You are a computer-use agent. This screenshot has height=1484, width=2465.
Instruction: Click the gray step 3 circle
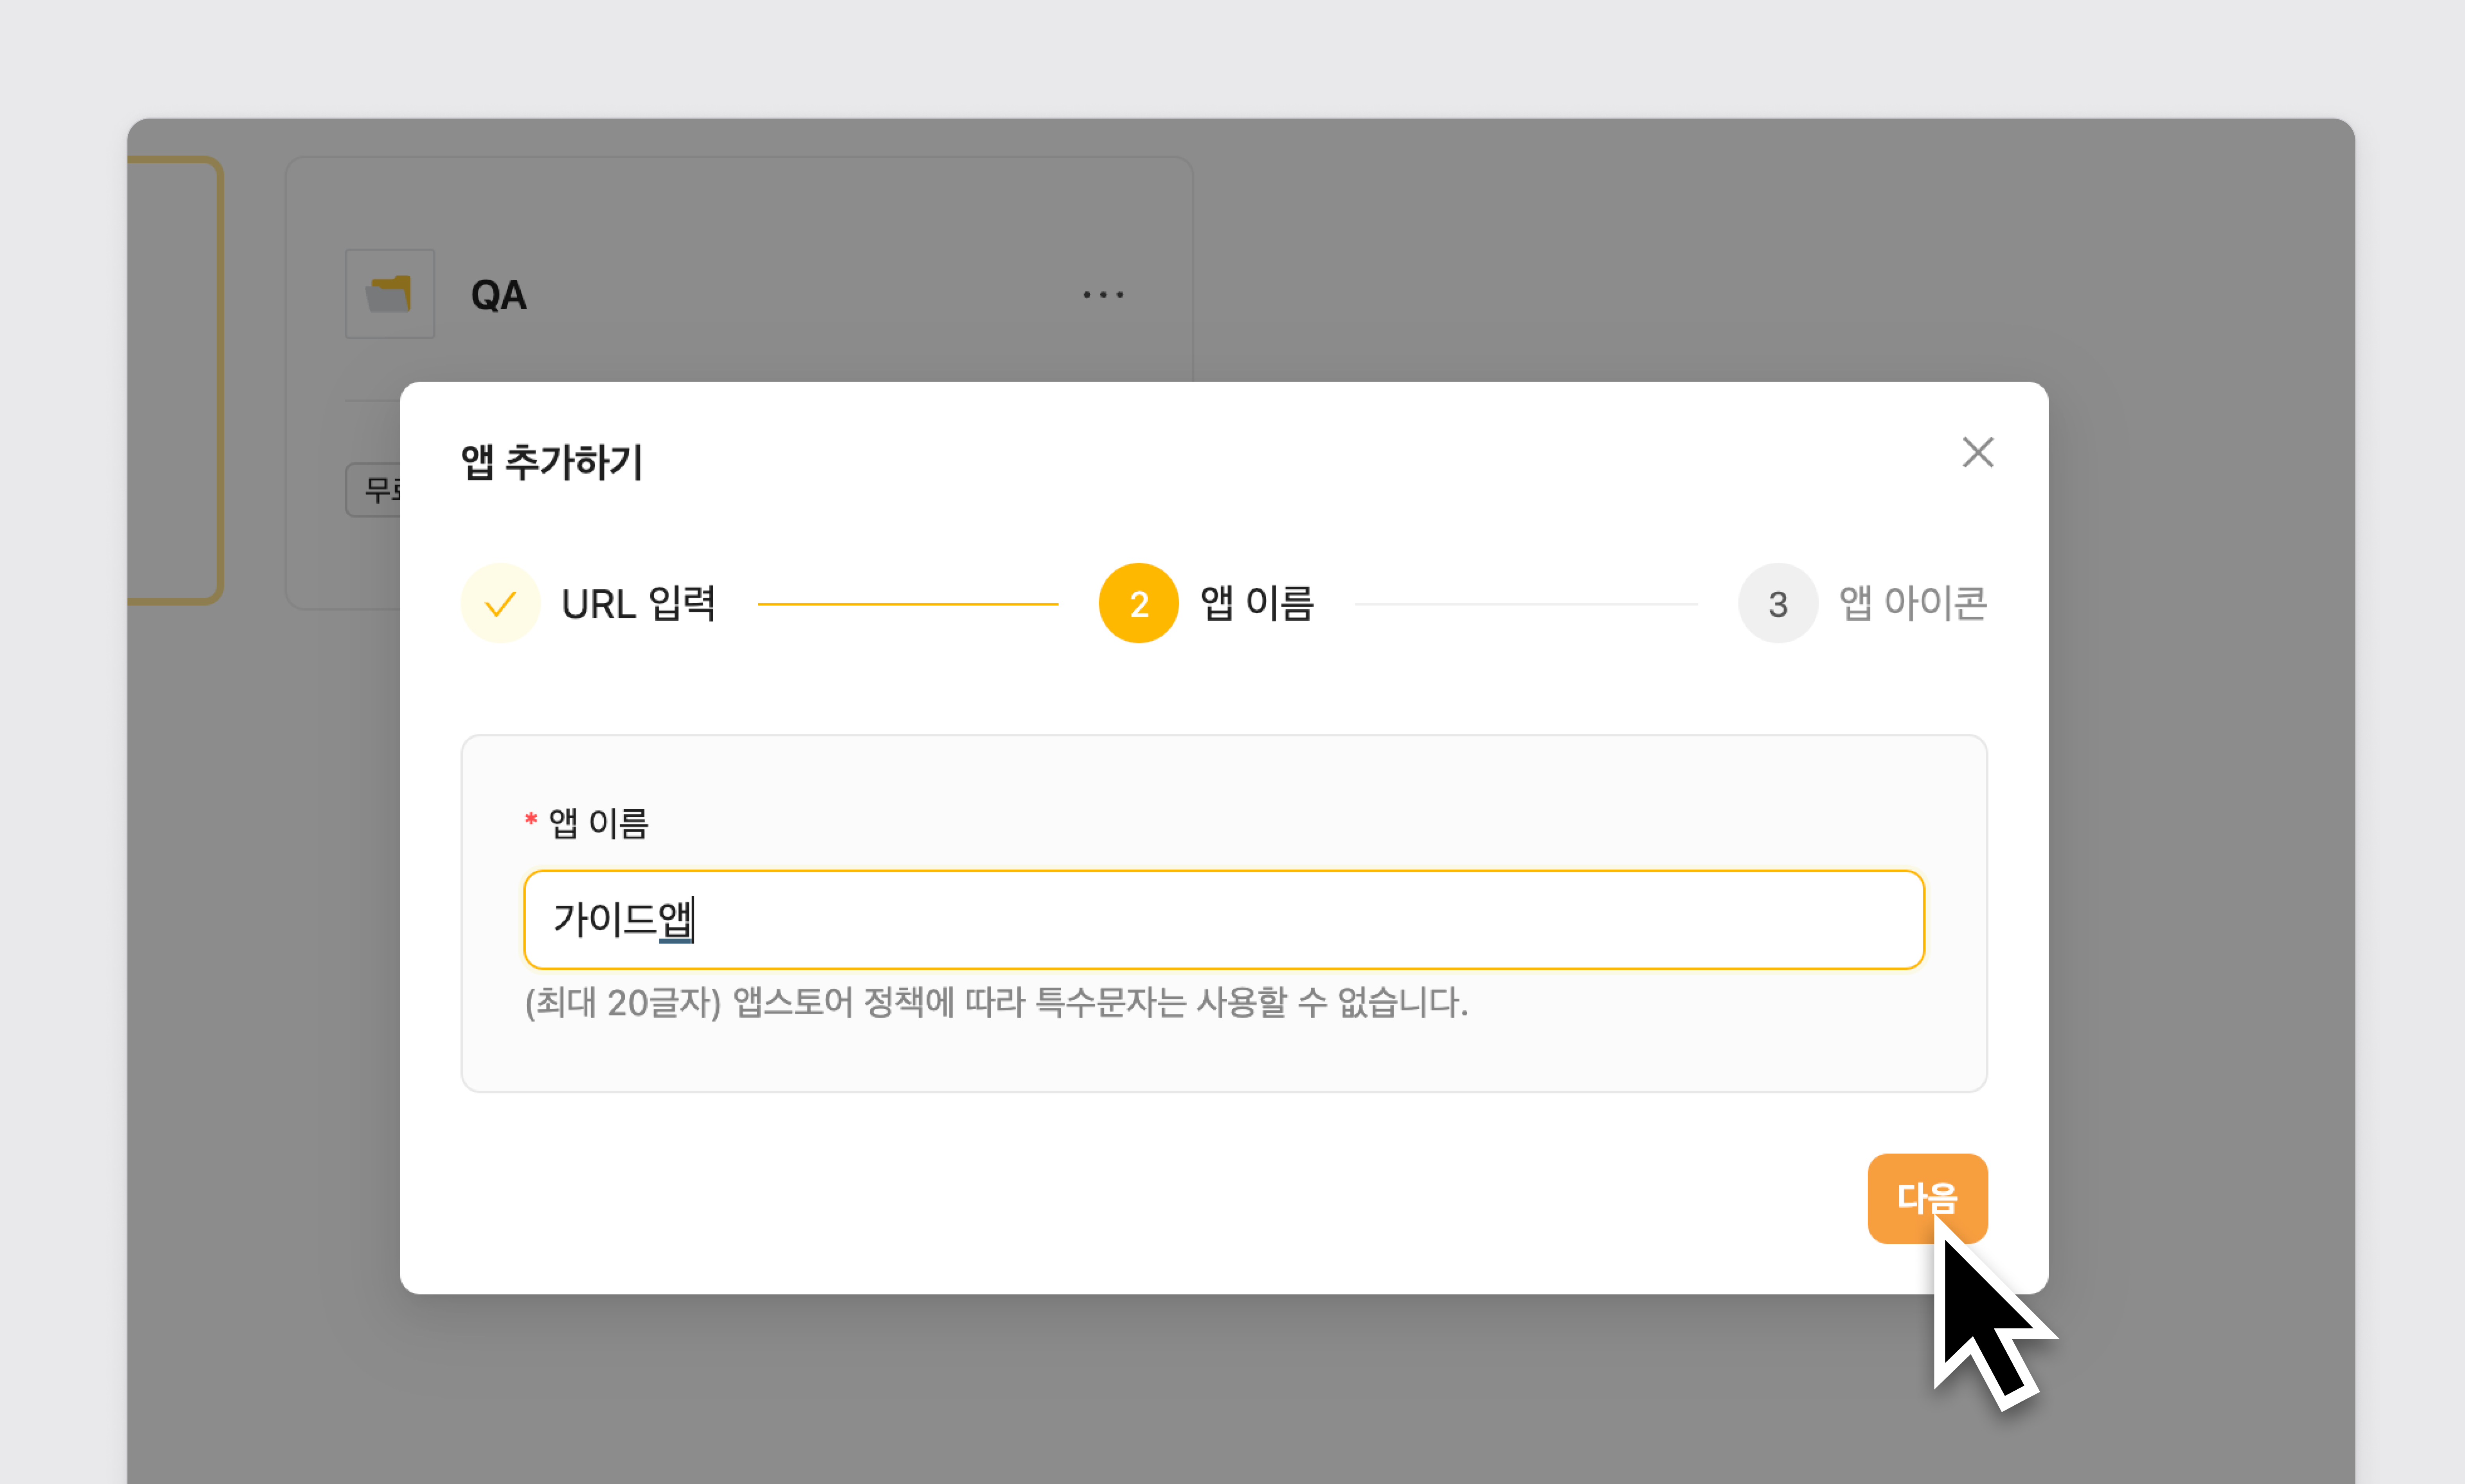[x=1776, y=603]
